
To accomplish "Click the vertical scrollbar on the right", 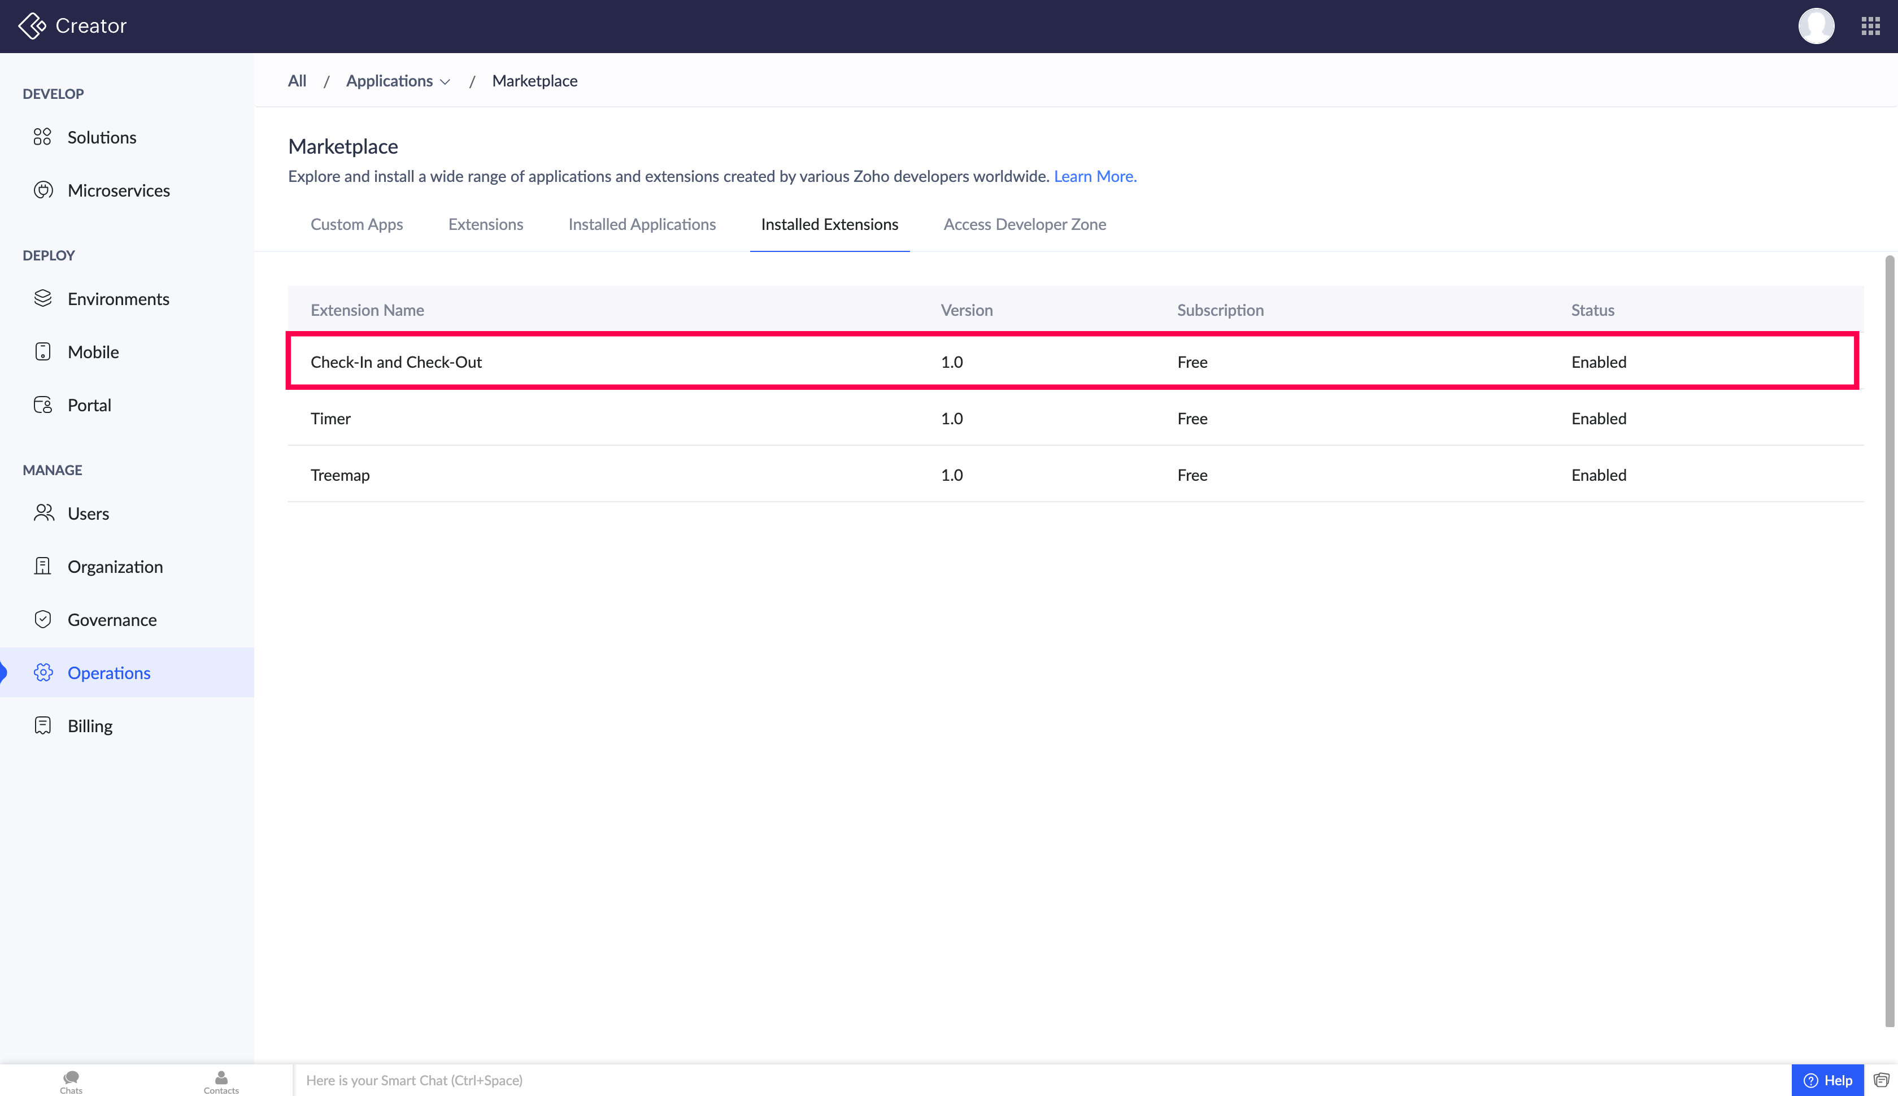I will point(1889,640).
